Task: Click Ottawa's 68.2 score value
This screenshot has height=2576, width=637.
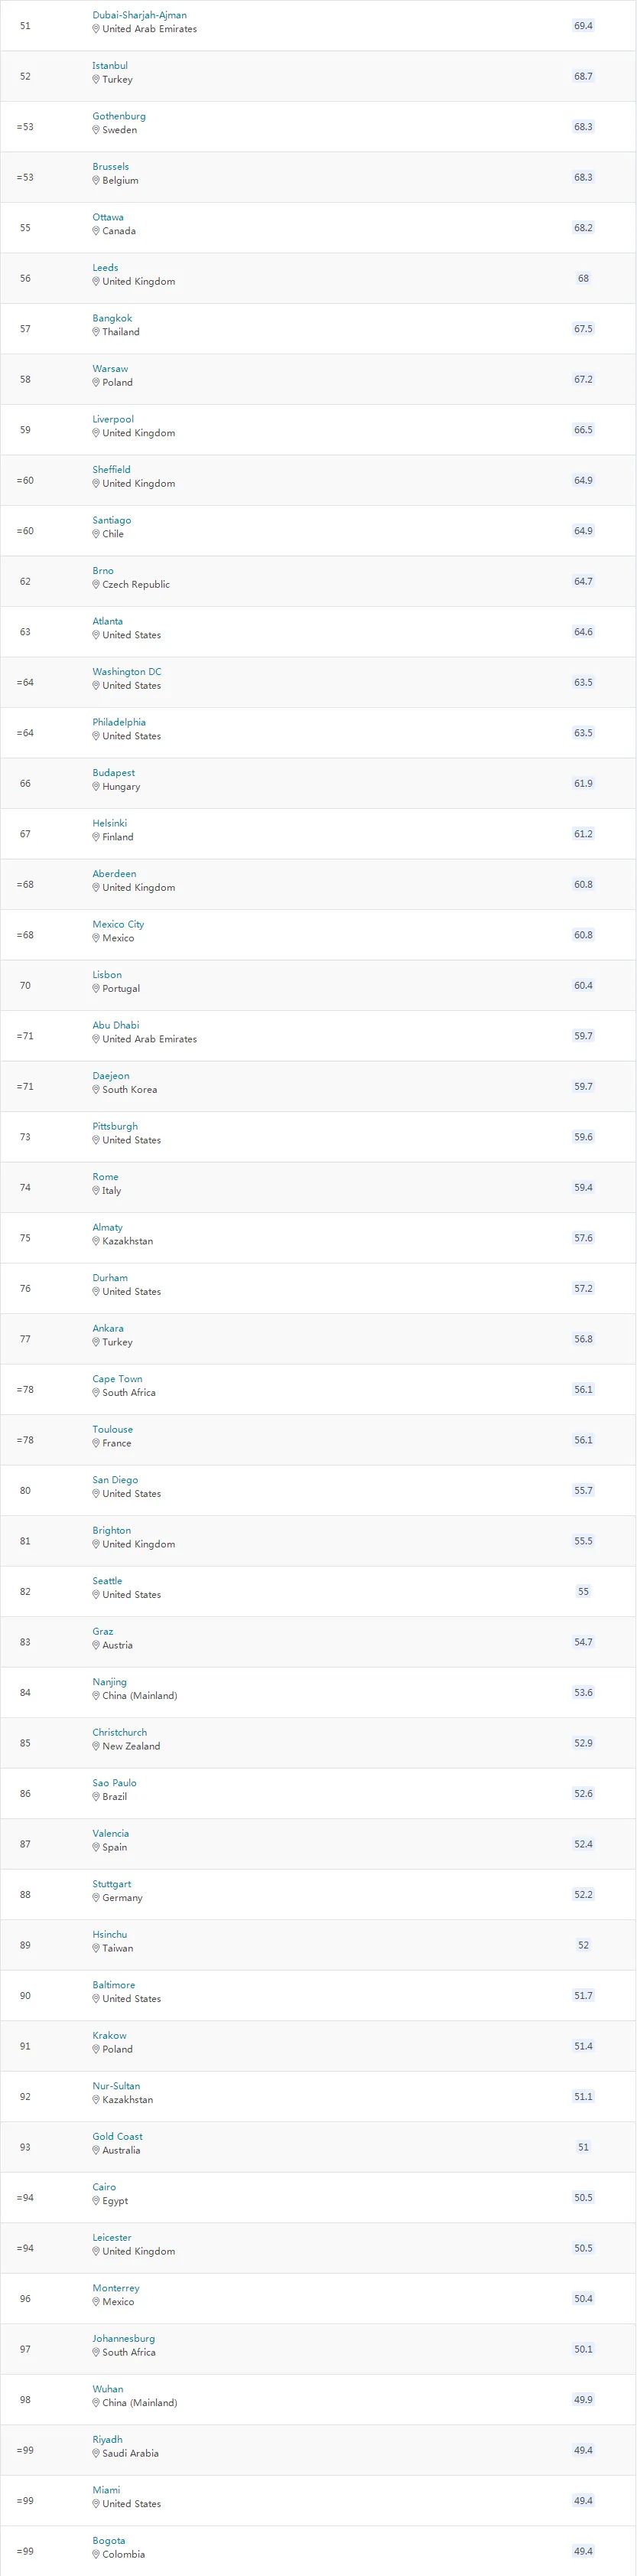Action: pyautogui.click(x=583, y=228)
